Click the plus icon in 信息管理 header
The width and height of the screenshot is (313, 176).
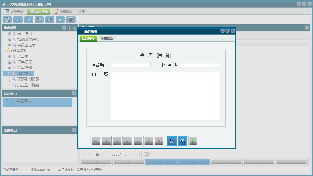[70, 28]
